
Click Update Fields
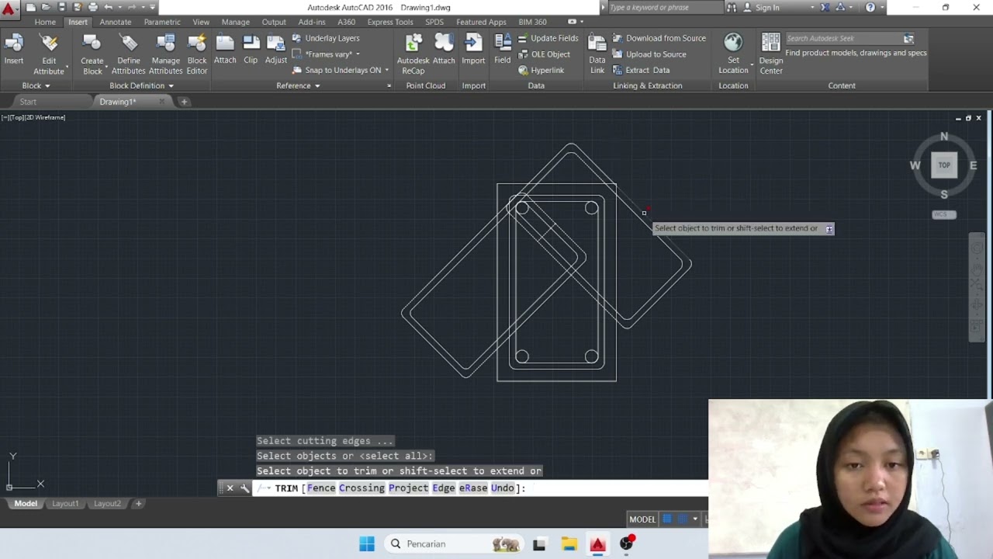point(548,38)
